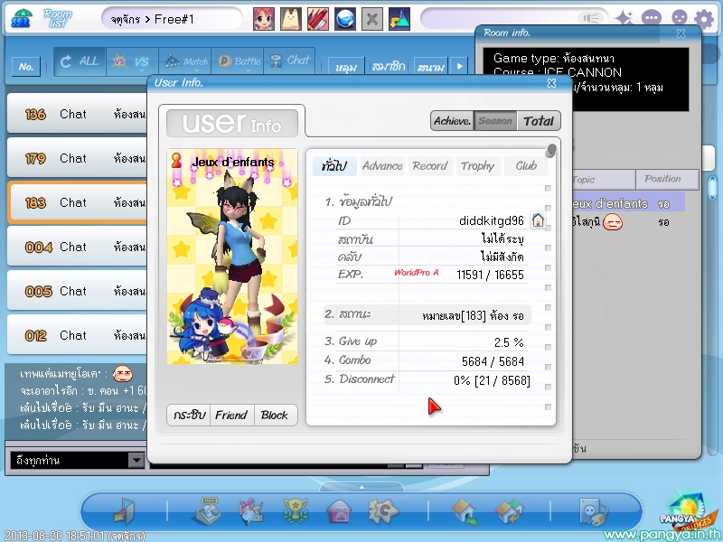Open the trophy icon in bottom bar

coord(296,510)
